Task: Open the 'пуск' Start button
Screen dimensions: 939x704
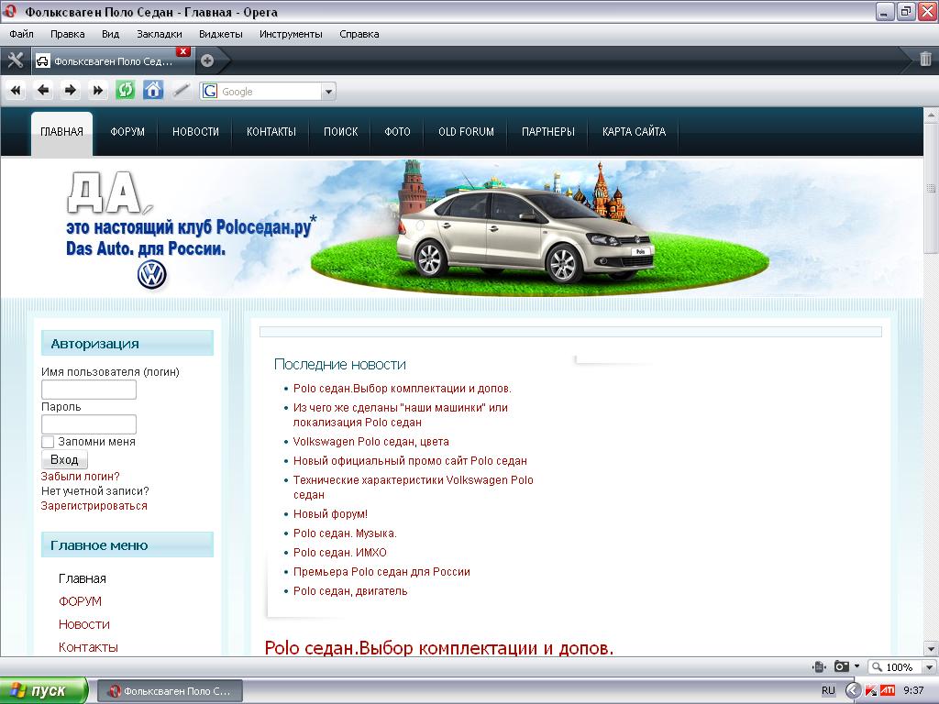Action: (43, 690)
